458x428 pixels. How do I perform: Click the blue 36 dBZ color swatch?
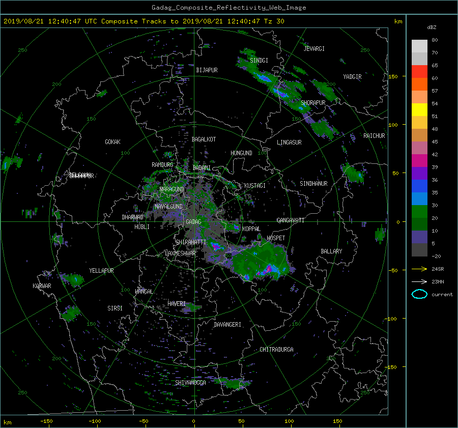click(419, 186)
